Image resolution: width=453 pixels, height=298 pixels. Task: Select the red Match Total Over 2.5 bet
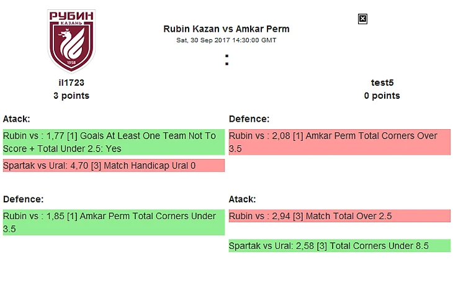click(339, 216)
